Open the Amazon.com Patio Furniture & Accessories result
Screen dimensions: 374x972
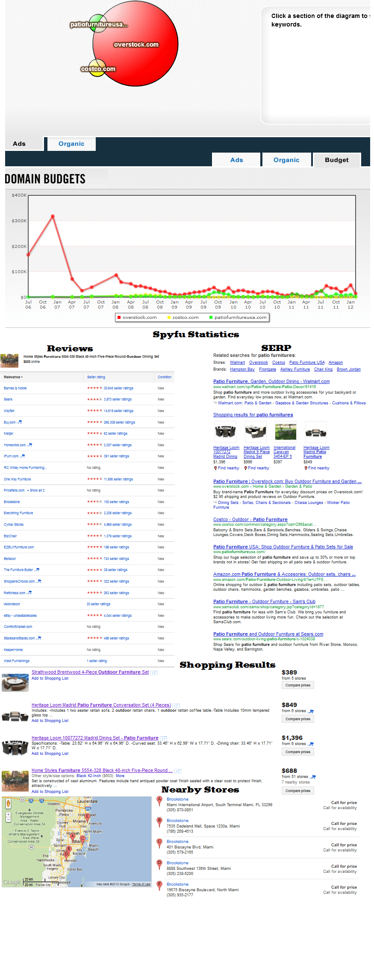pos(284,574)
